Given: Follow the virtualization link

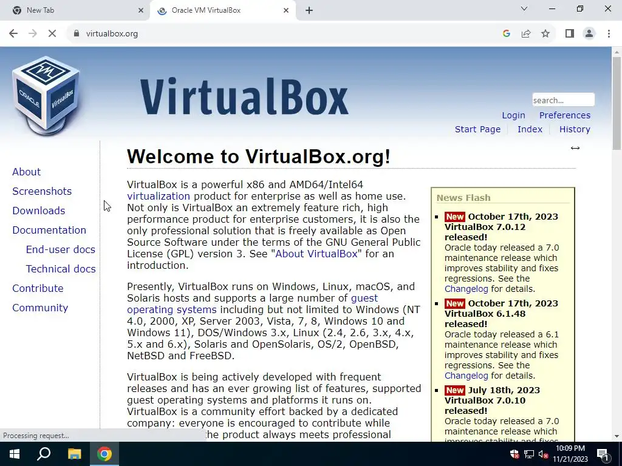Looking at the screenshot, I should [159, 196].
